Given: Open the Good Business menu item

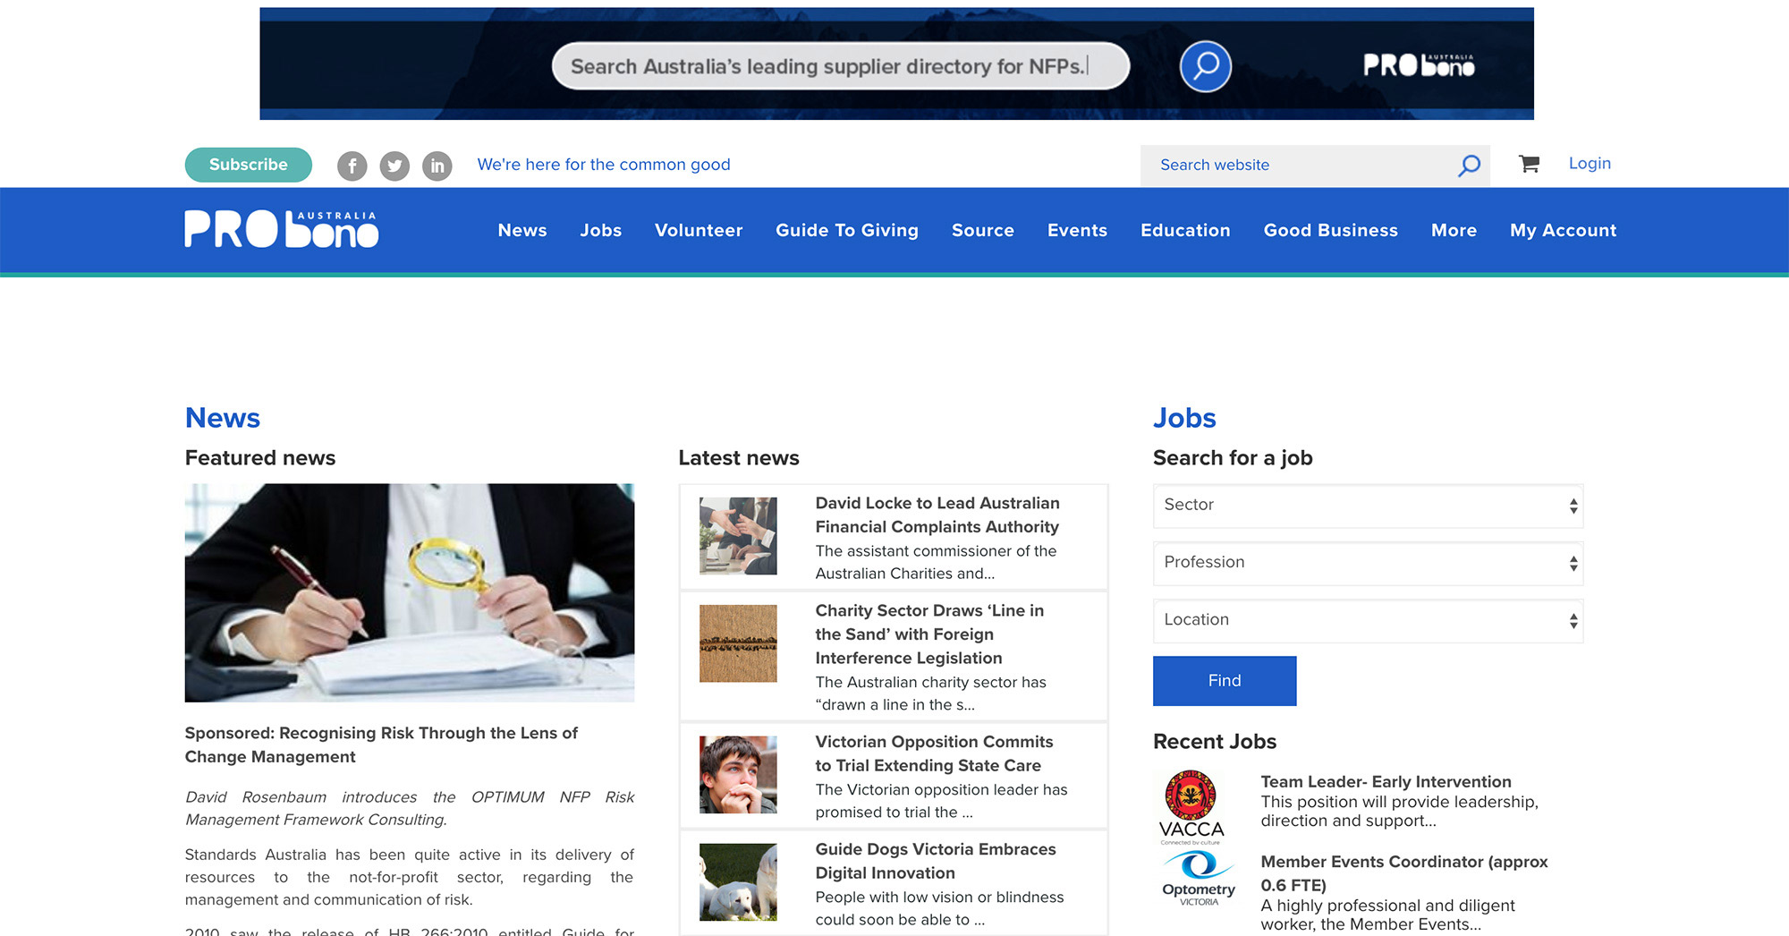Looking at the screenshot, I should pyautogui.click(x=1330, y=230).
